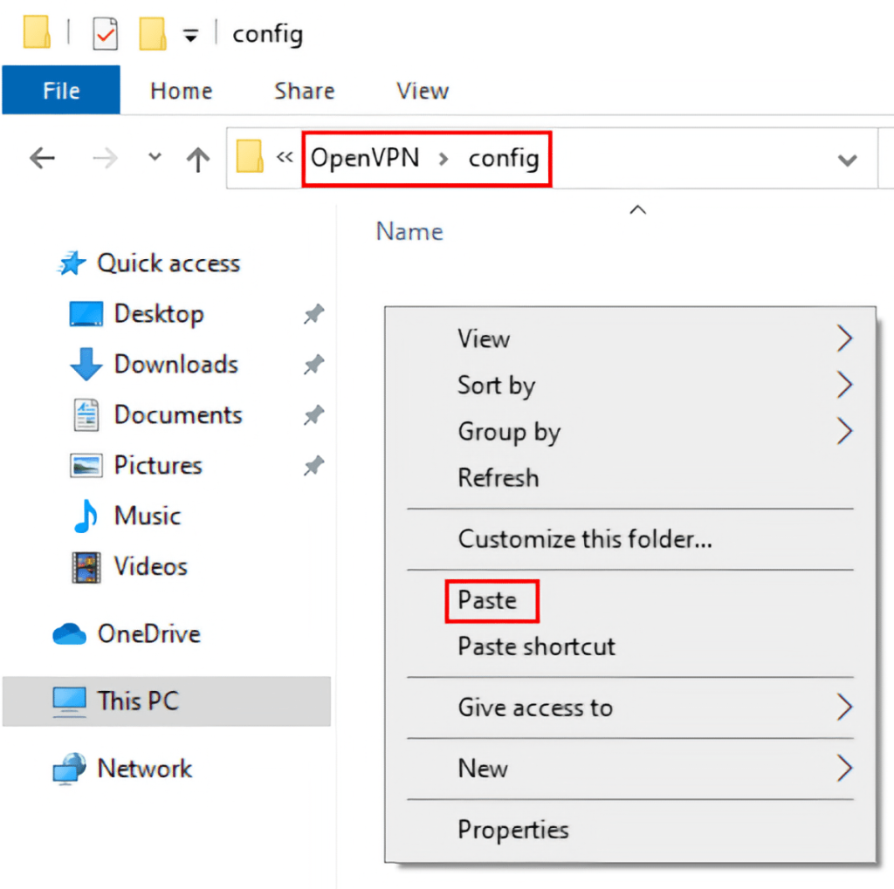Click the pin icon next to Documents
The height and width of the screenshot is (889, 894).
[313, 415]
